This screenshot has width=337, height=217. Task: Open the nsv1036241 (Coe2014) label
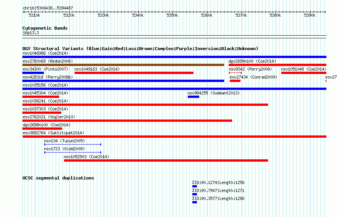45,101
